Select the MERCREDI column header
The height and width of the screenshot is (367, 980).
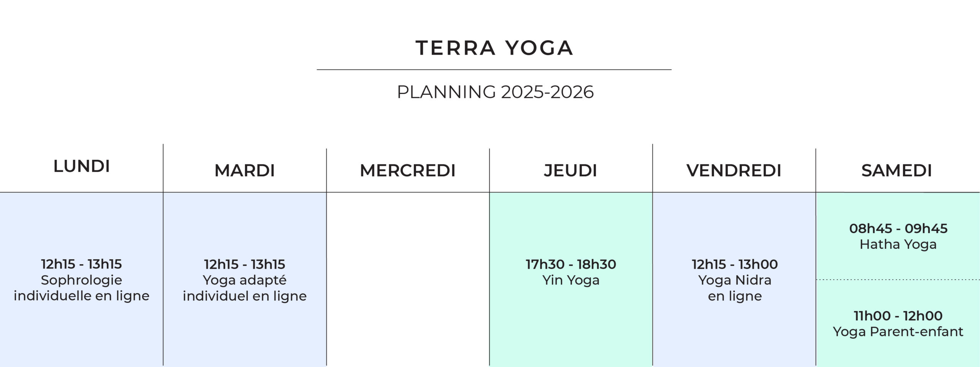tap(408, 171)
